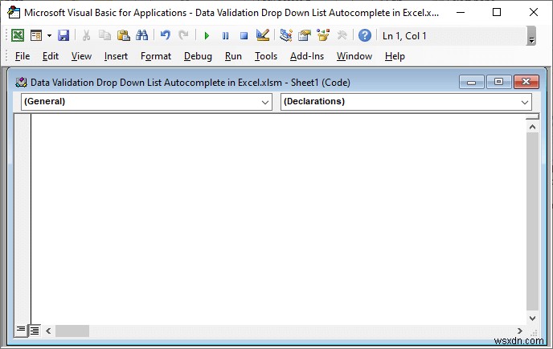Click the split bar above vertical scrollbar
The width and height of the screenshot is (553, 349).
pos(532,116)
